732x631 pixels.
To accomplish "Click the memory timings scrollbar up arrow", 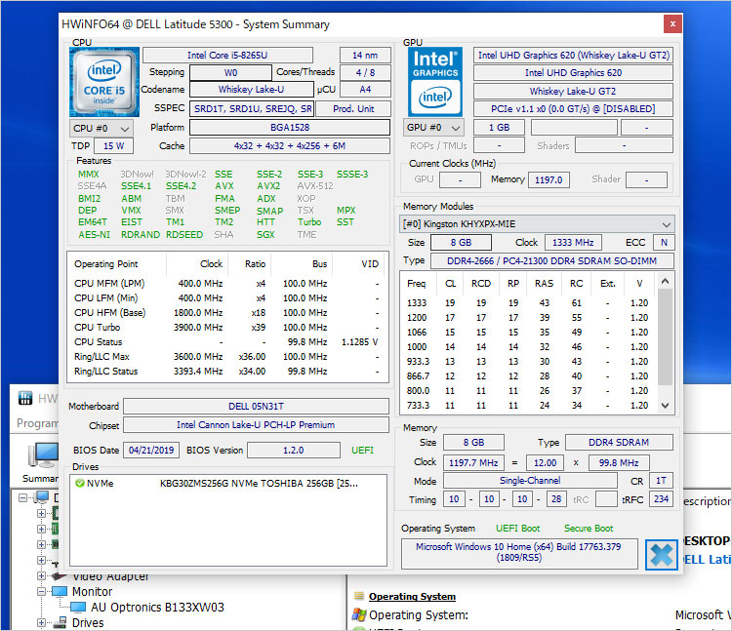I will 666,281.
